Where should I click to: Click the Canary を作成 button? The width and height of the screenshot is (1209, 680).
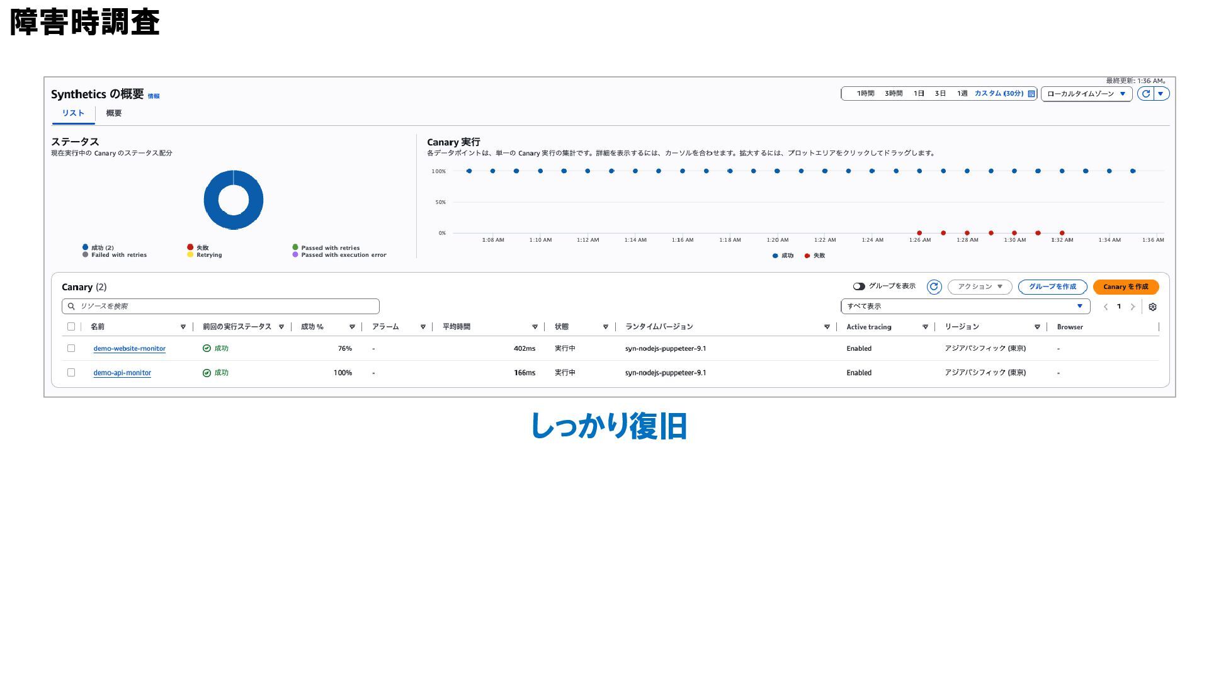coord(1125,287)
